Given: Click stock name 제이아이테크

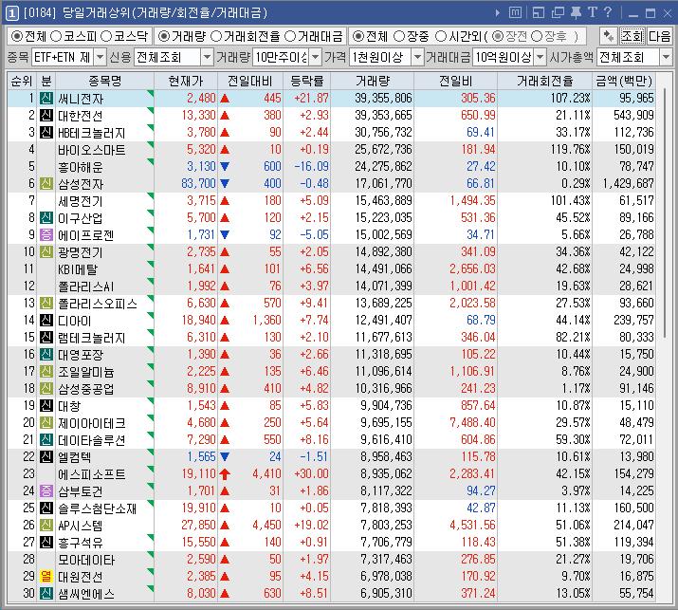Looking at the screenshot, I should 92,423.
